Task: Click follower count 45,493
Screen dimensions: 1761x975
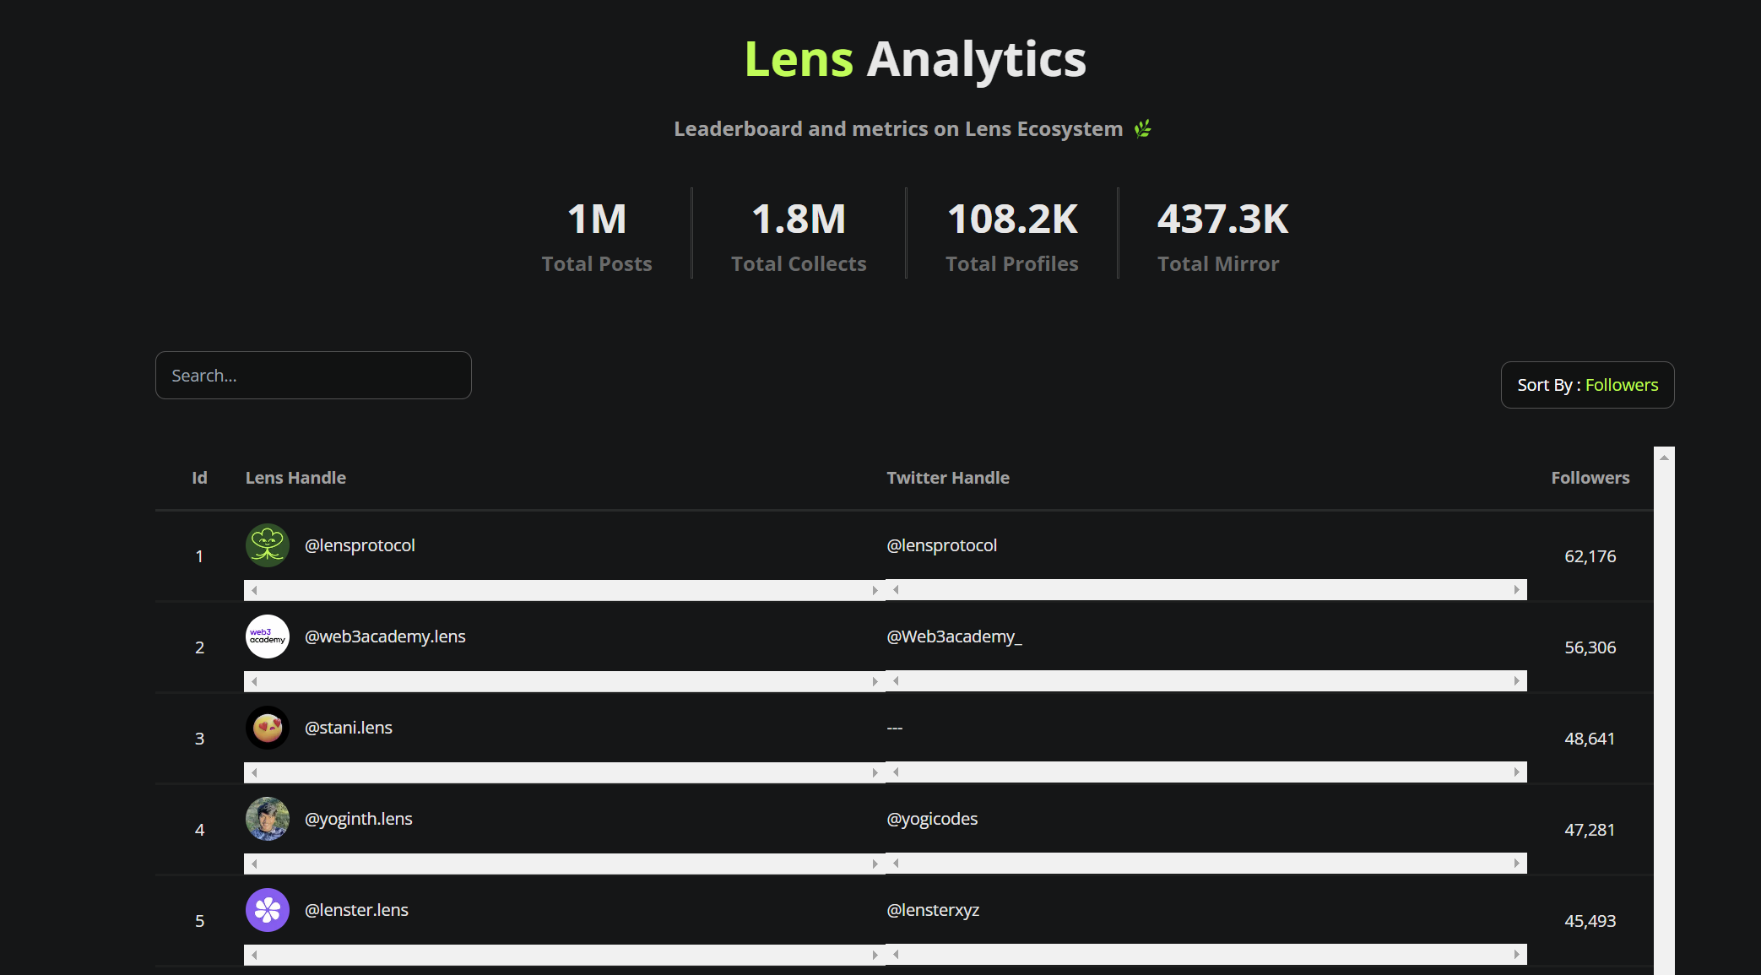Action: 1590,921
